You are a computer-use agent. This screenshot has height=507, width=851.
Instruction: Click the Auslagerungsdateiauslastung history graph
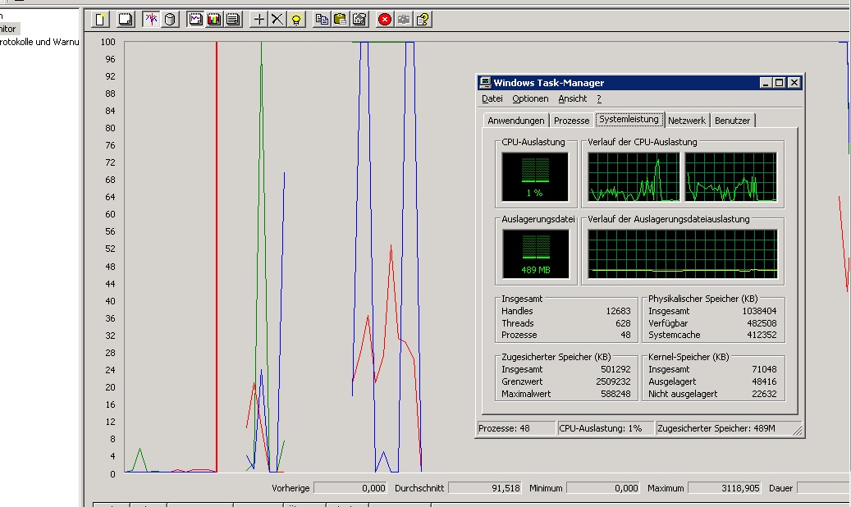[x=683, y=254]
